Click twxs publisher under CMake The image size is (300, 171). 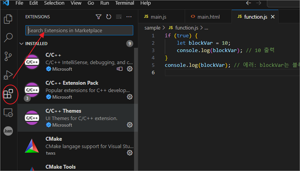pyautogui.click(x=51, y=153)
